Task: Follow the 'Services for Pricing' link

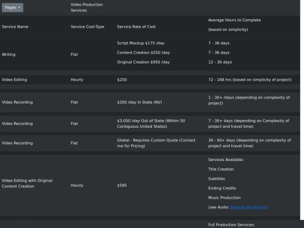Action: click(x=248, y=207)
